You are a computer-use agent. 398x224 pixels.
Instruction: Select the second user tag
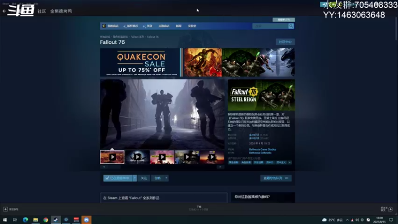pyautogui.click(x=246, y=163)
